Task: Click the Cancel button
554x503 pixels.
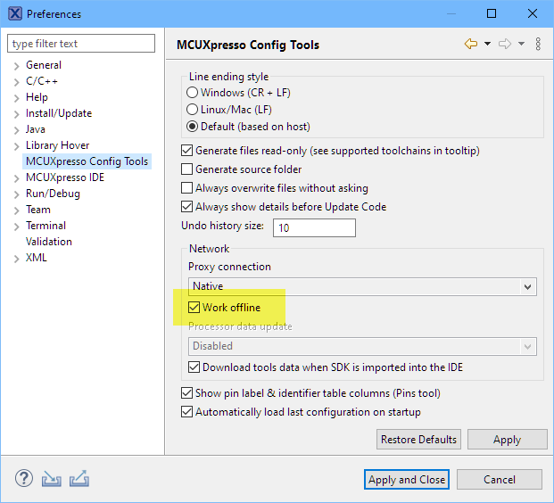Action: click(500, 479)
